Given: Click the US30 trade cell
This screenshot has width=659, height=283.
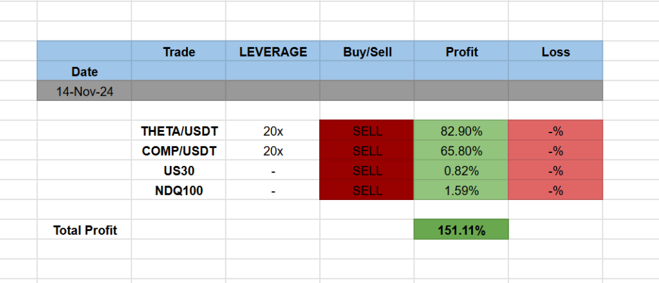Looking at the screenshot, I should point(179,171).
